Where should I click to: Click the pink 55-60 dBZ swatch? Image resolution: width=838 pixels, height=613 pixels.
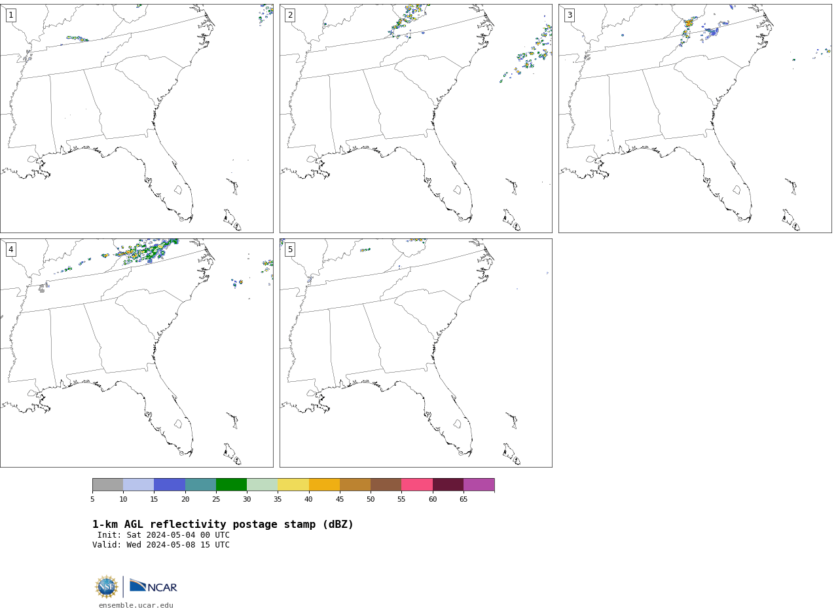(417, 485)
